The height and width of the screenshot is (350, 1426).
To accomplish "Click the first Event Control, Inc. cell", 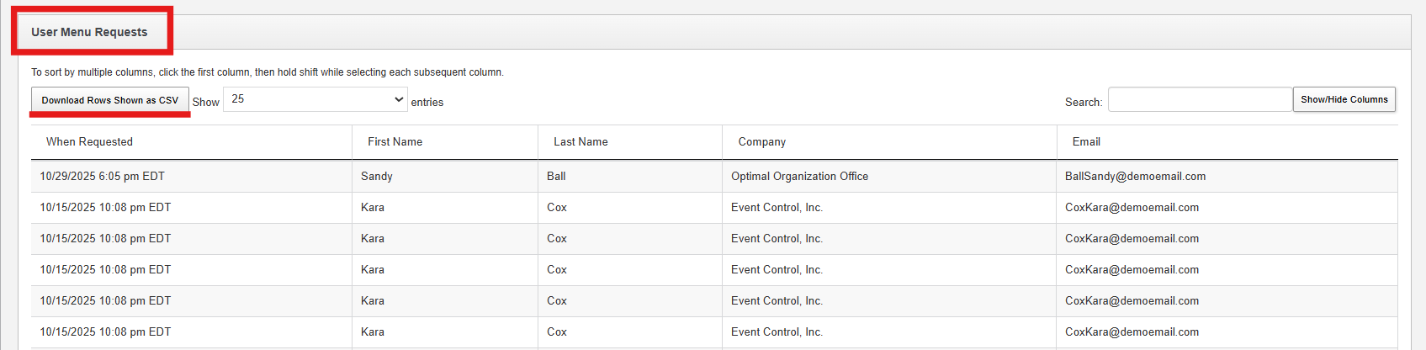I will click(x=777, y=208).
